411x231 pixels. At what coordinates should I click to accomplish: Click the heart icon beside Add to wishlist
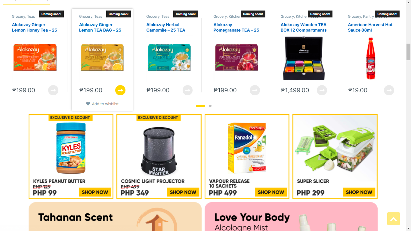point(88,104)
